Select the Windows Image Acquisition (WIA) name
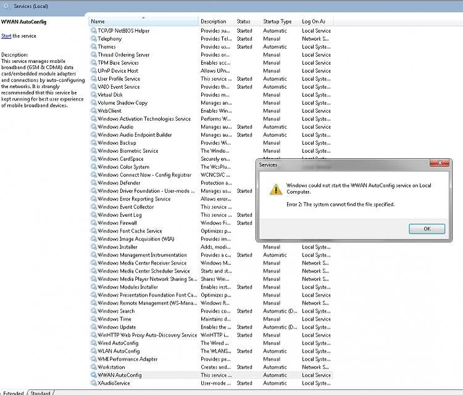This screenshot has width=463, height=395. click(136, 238)
